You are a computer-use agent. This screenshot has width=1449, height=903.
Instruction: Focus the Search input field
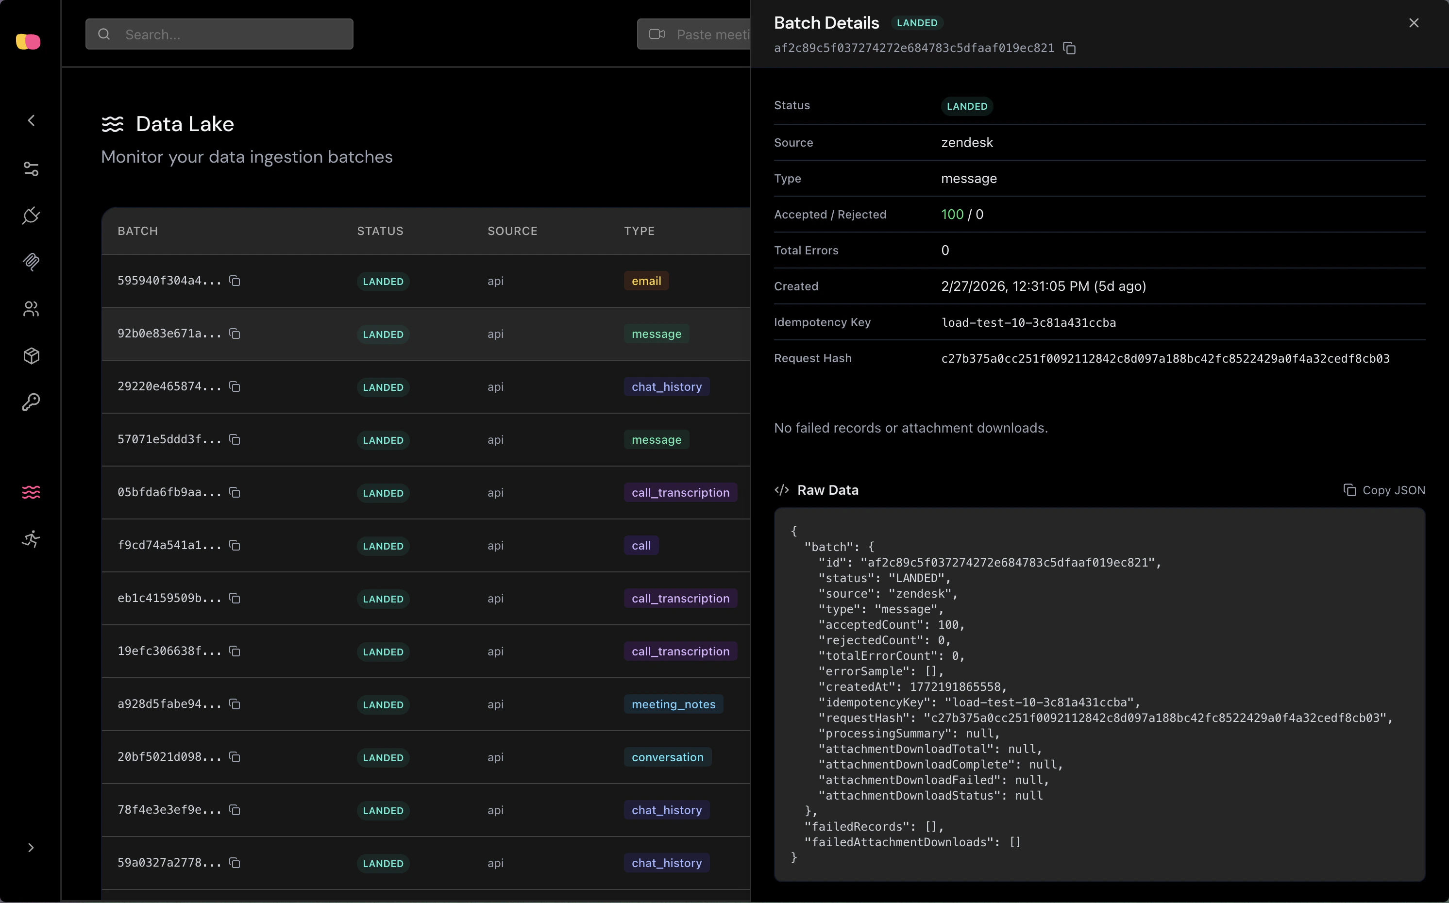point(219,34)
